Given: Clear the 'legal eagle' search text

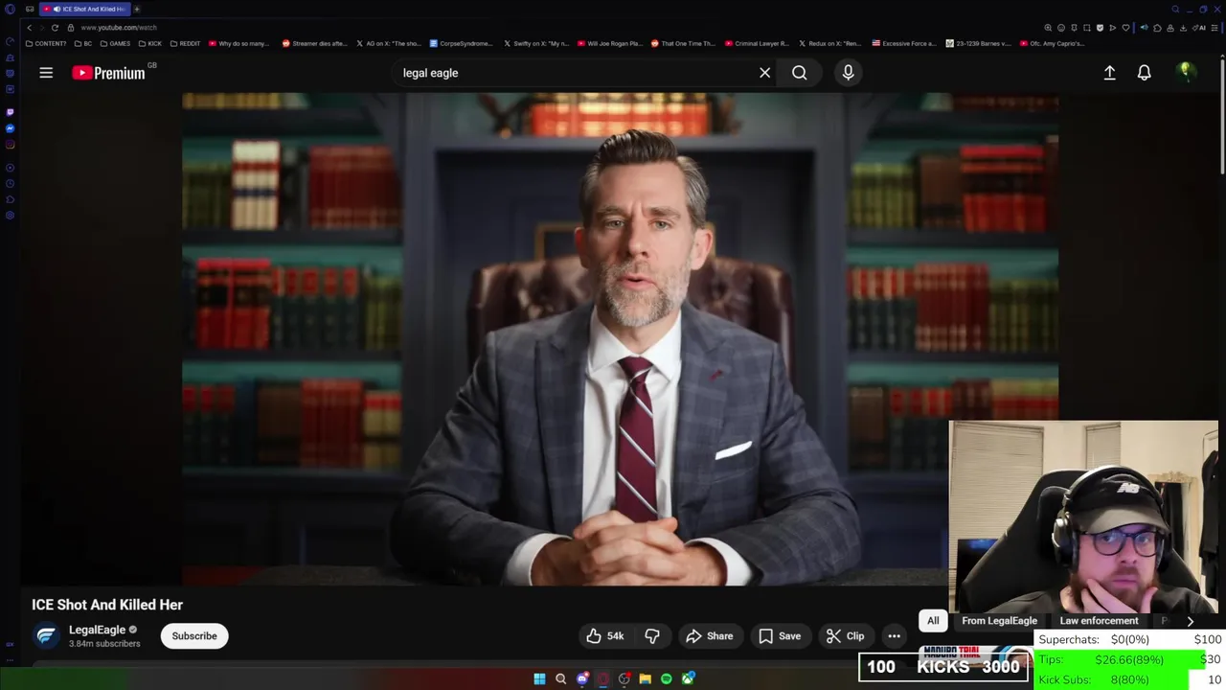Looking at the screenshot, I should (764, 73).
